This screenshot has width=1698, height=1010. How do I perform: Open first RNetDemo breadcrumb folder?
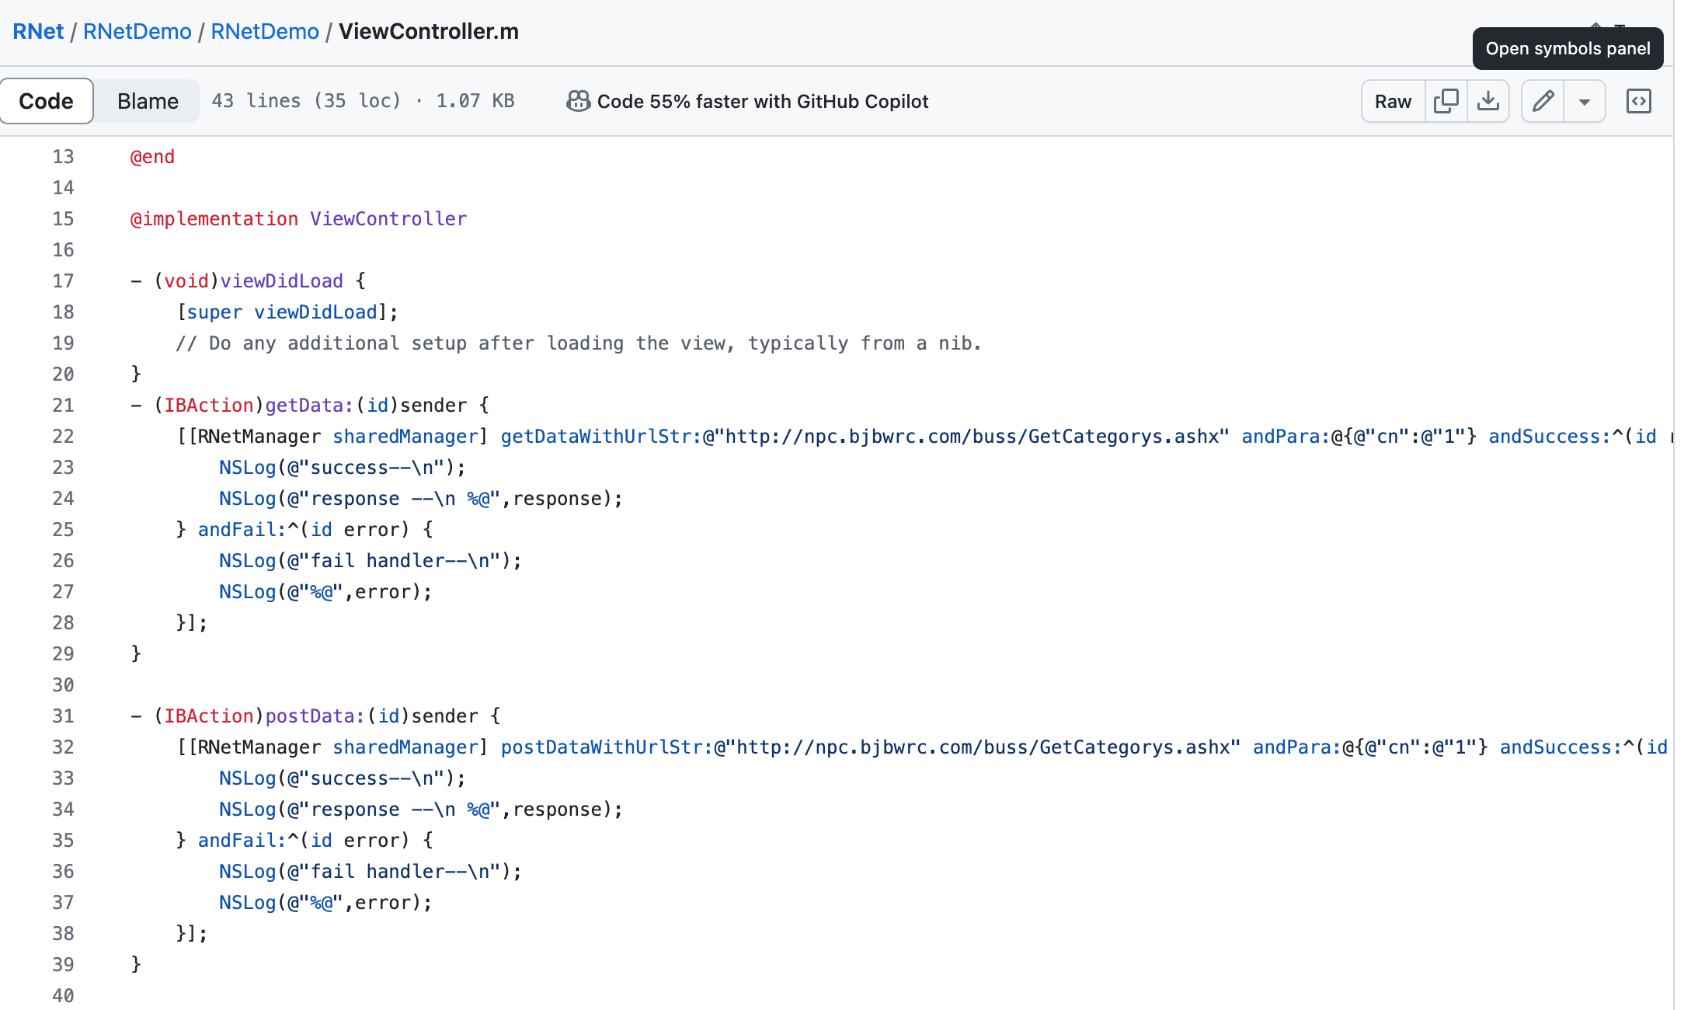coord(137,31)
